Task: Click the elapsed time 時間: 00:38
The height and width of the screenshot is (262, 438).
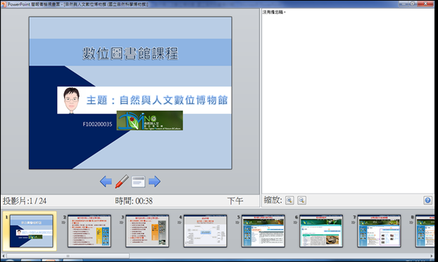Action: (x=134, y=201)
